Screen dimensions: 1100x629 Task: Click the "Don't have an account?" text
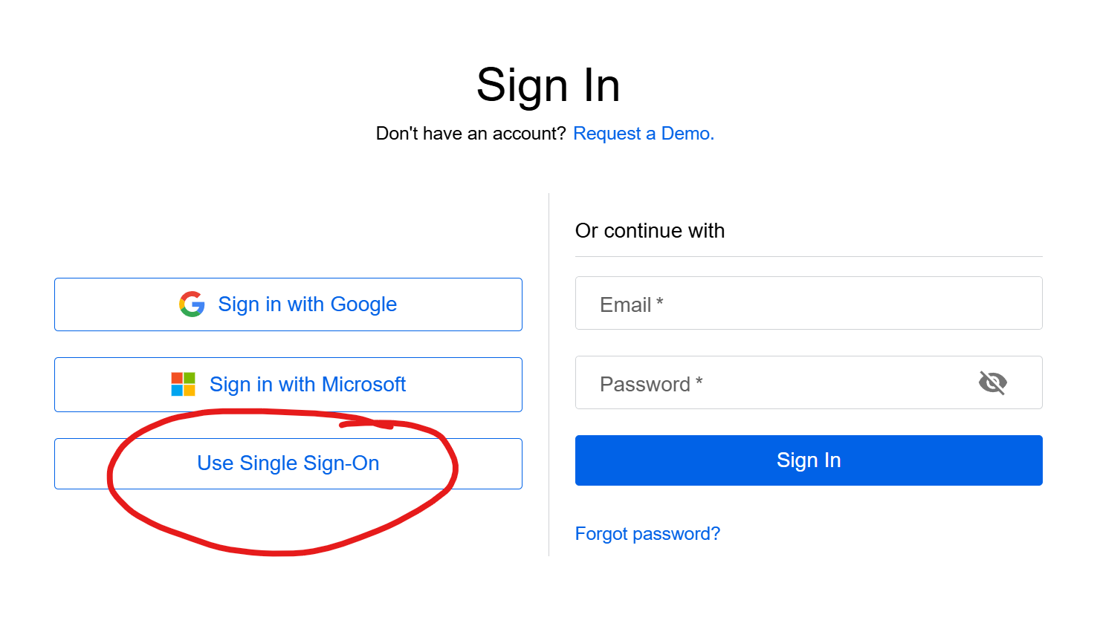pos(471,134)
